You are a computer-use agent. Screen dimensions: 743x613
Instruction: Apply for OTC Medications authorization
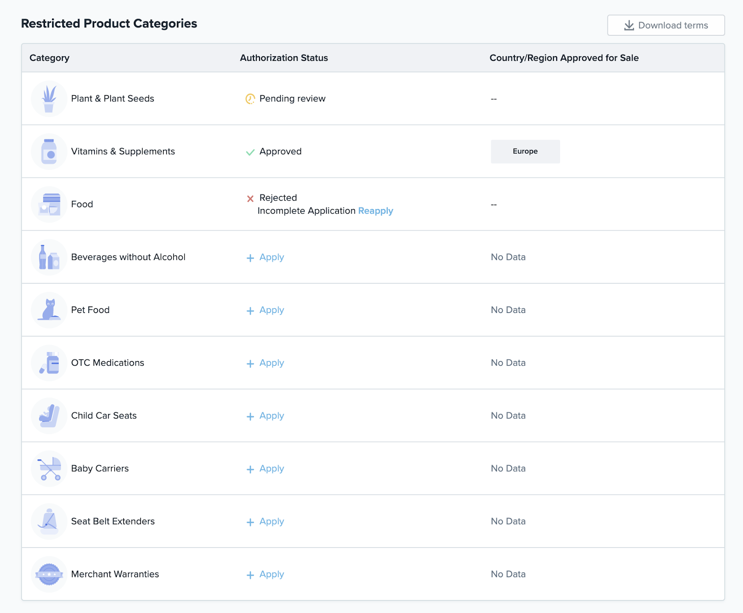pyautogui.click(x=271, y=363)
